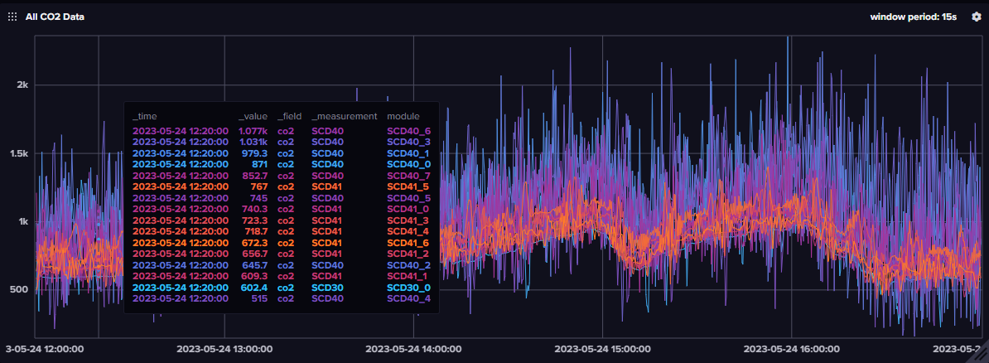Click the All CO2 Data cell title
The image size is (989, 363).
[x=55, y=17]
